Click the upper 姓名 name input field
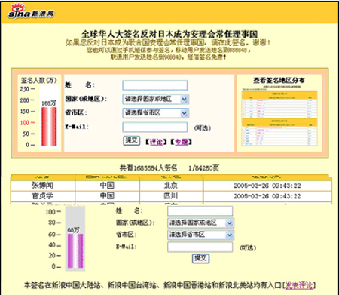 point(155,85)
